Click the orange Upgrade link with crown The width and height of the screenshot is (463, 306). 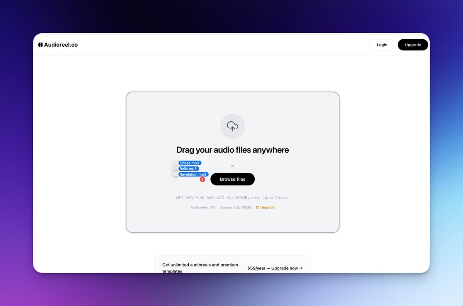[265, 207]
